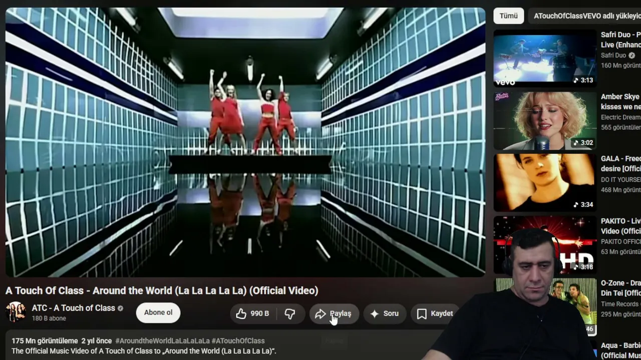Click the "Electric Dream" channel name
The height and width of the screenshot is (360, 641).
click(621, 117)
